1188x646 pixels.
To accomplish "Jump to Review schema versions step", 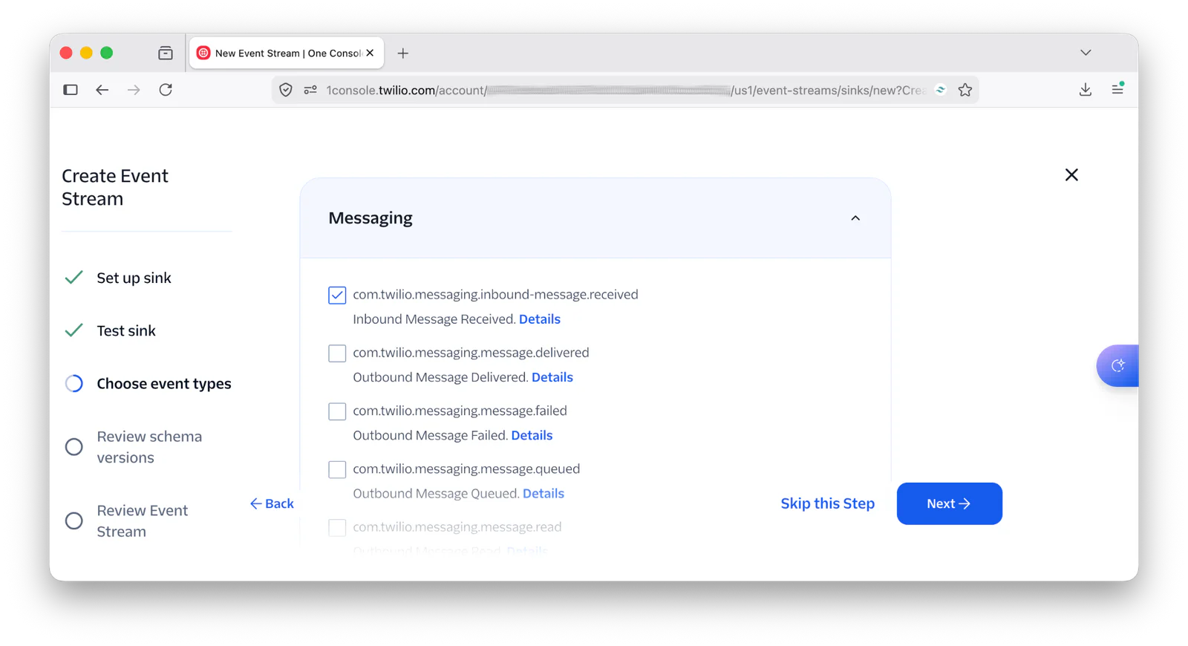I will click(149, 447).
